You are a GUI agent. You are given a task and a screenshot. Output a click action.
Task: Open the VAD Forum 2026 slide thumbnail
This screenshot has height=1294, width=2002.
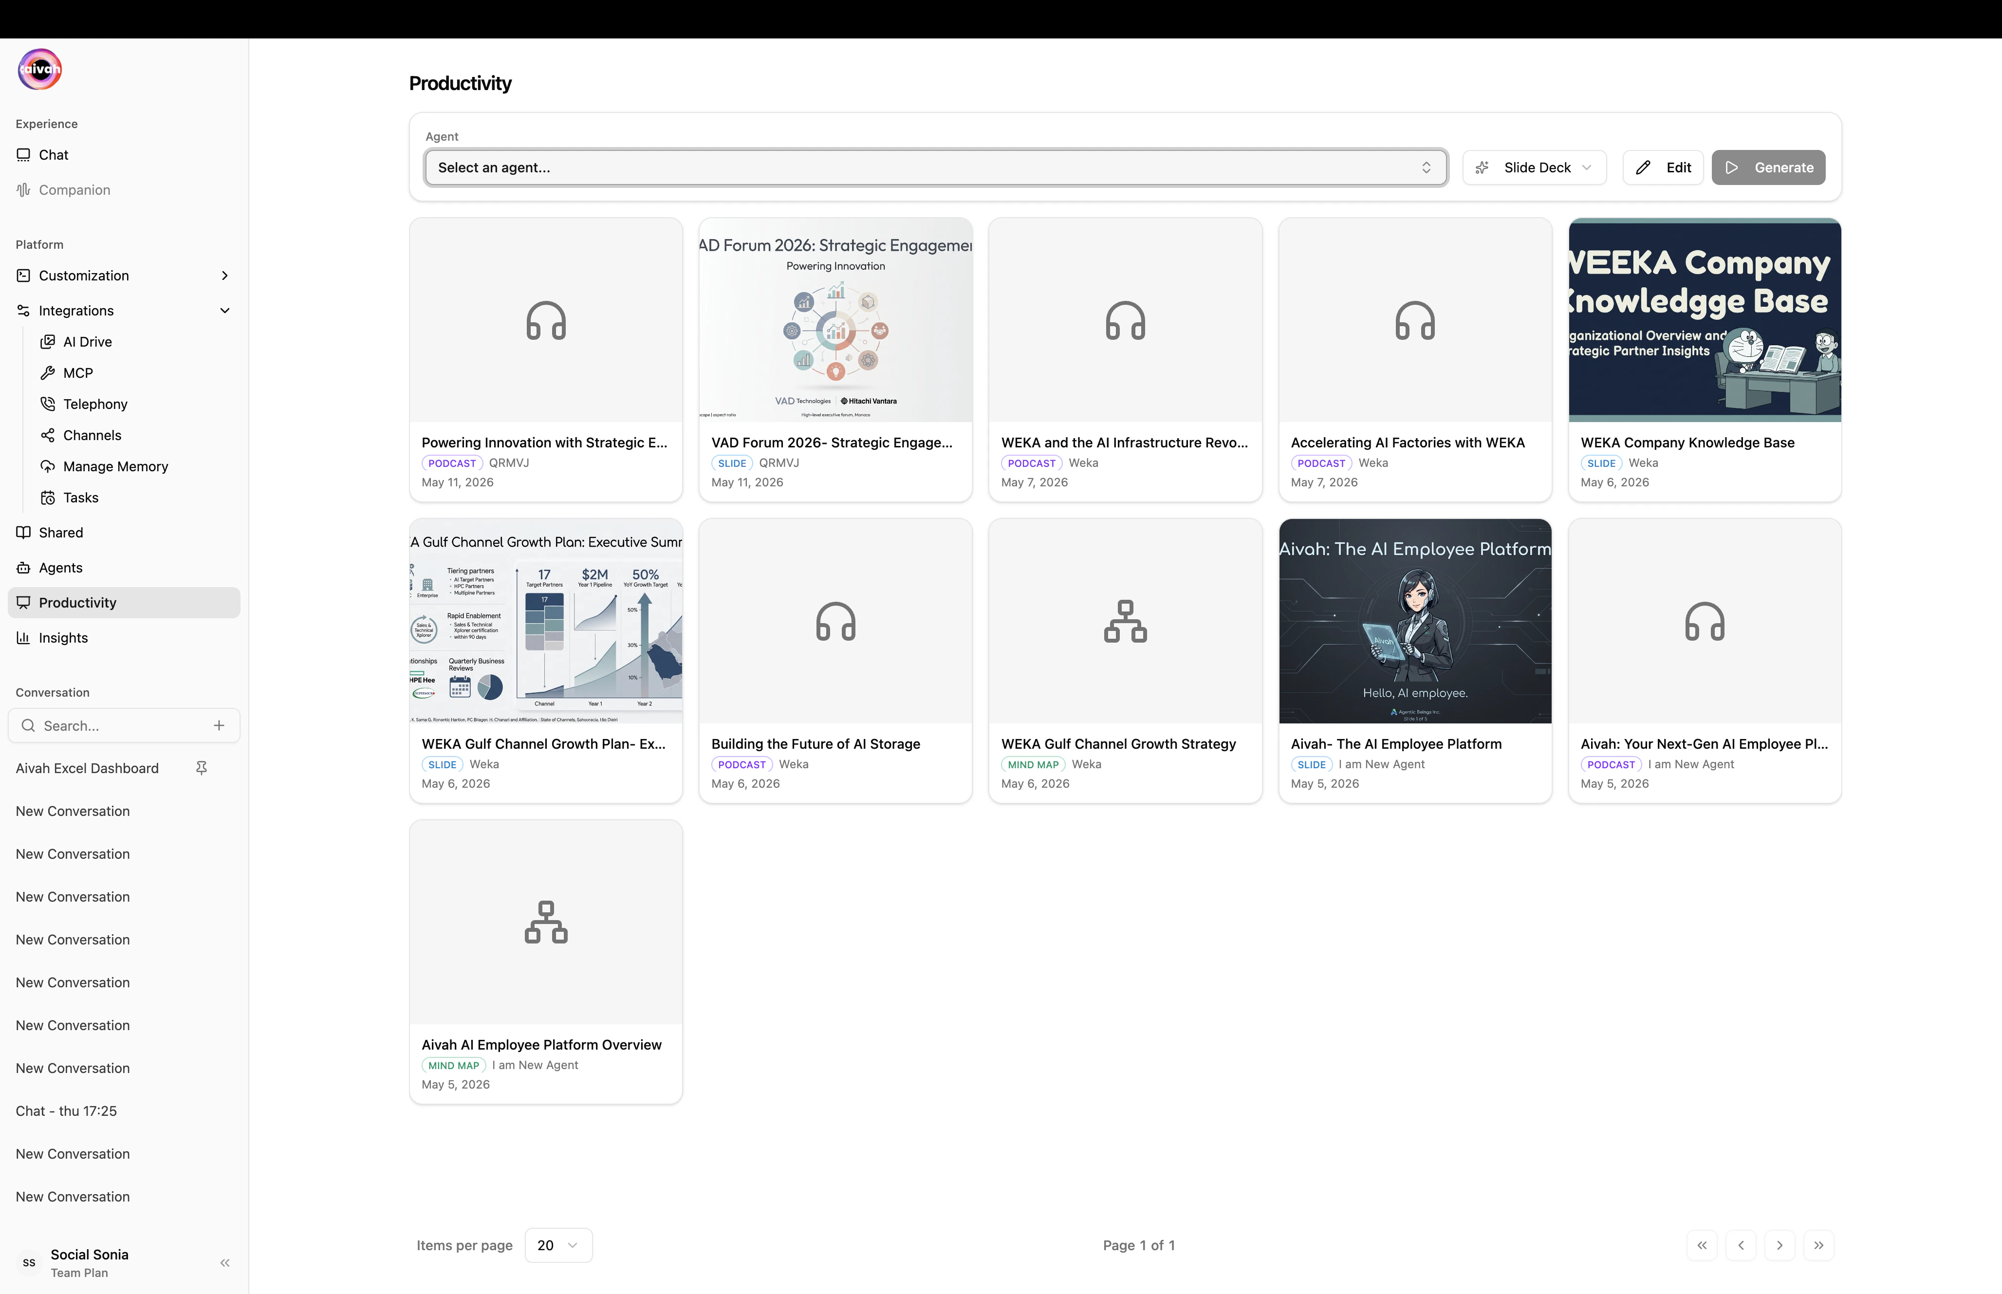pos(836,320)
